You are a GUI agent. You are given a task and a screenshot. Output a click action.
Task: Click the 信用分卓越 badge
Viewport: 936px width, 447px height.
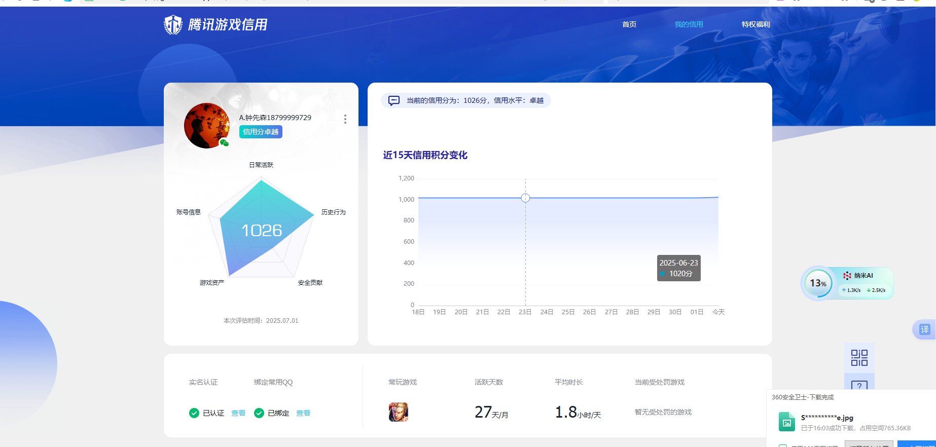coord(261,132)
